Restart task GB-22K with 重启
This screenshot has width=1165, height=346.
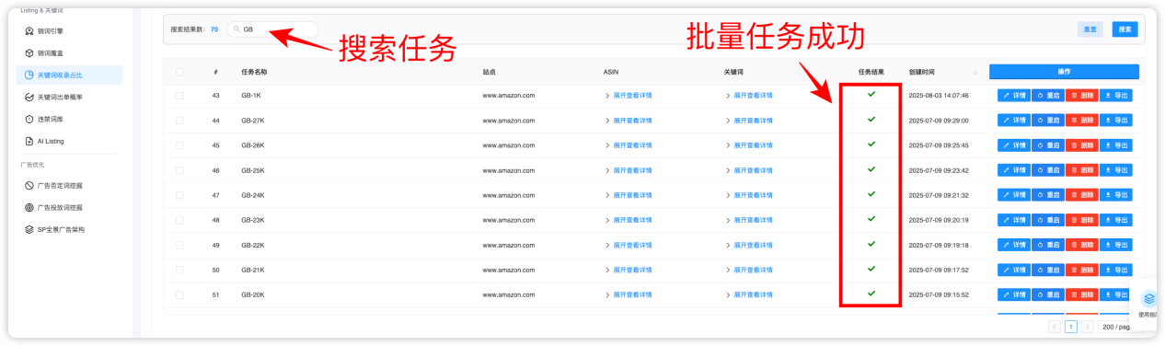tap(1048, 245)
